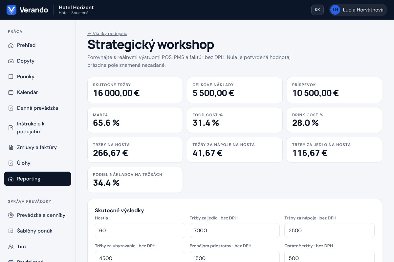Image resolution: width=394 pixels, height=262 pixels.
Task: Click the Prehľad home icon
Action: (x=11, y=45)
